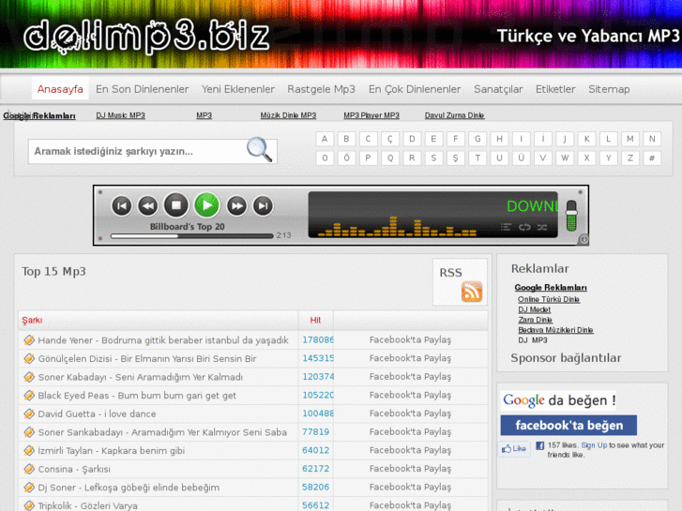Click the icon beside Dj Soner song
Screen dimensions: 682x511
click(29, 487)
